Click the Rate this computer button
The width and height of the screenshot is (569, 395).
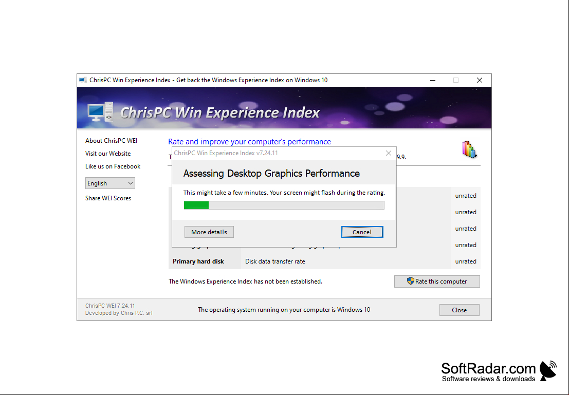pyautogui.click(x=437, y=281)
